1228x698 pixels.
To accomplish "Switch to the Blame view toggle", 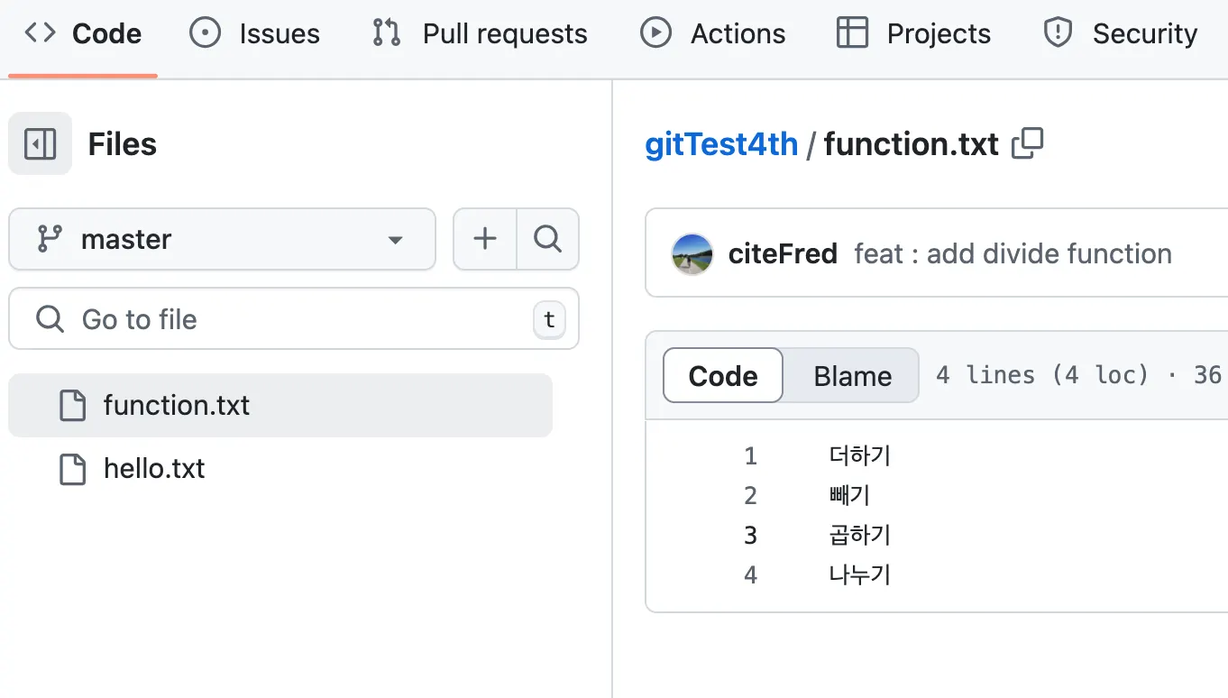I will (852, 375).
